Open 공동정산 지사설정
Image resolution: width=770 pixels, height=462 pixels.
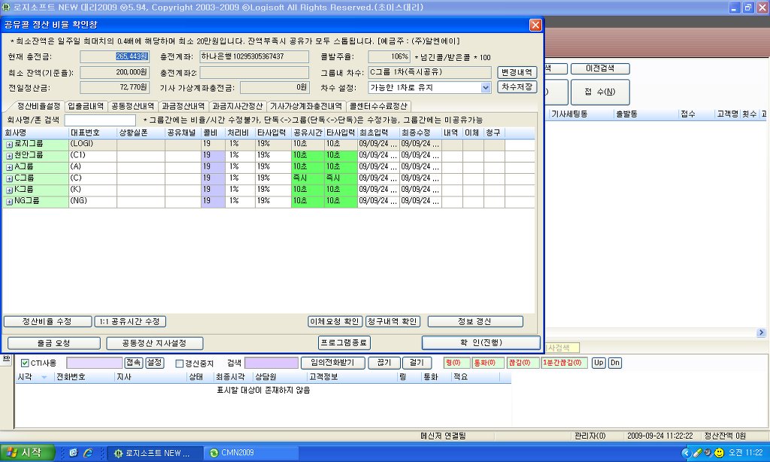coord(155,343)
